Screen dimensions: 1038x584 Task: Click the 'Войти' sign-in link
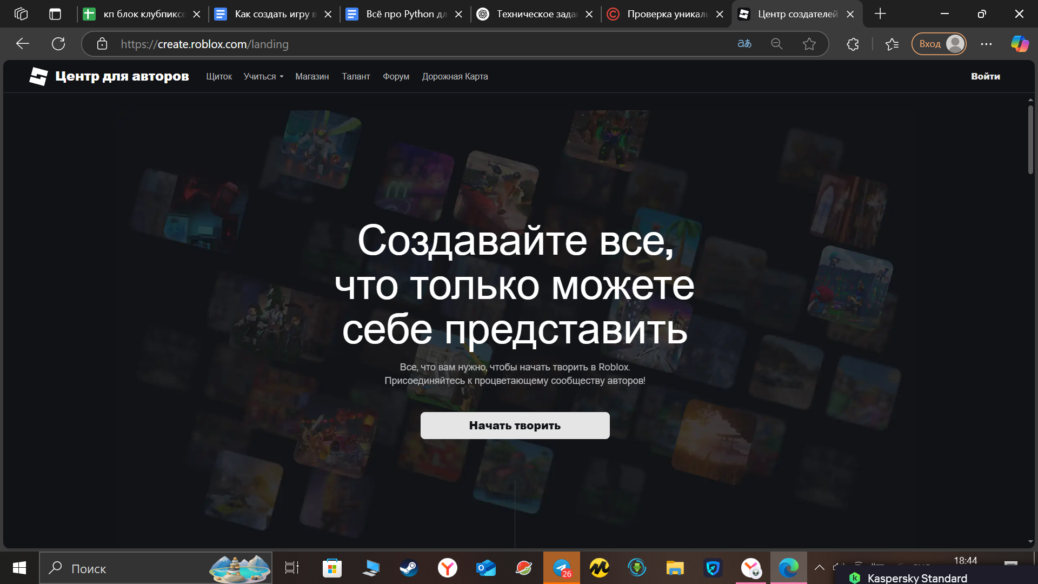tap(985, 76)
